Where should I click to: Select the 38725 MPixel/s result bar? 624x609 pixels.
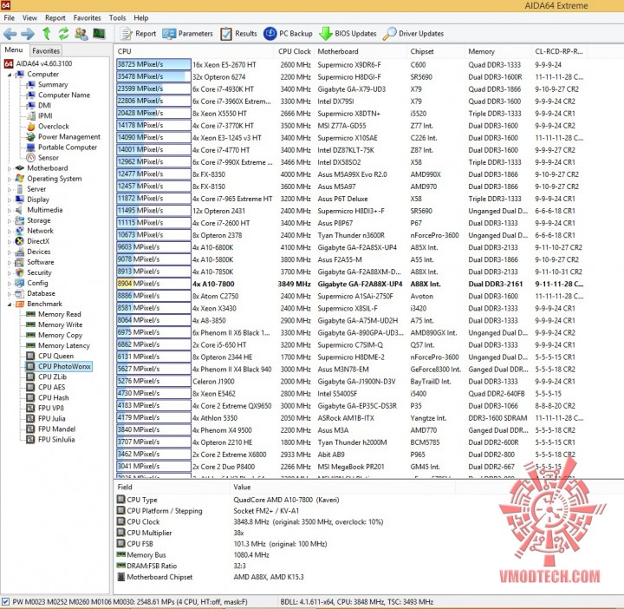click(x=153, y=64)
